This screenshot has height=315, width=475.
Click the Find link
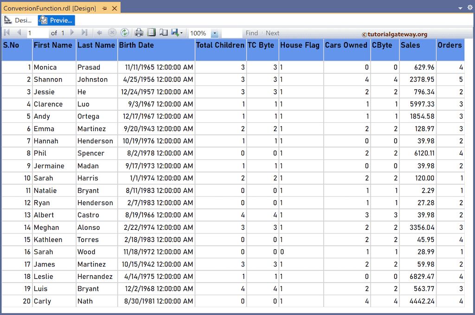click(251, 33)
